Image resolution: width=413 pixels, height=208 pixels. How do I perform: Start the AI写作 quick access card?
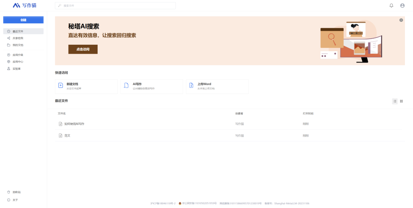click(152, 86)
